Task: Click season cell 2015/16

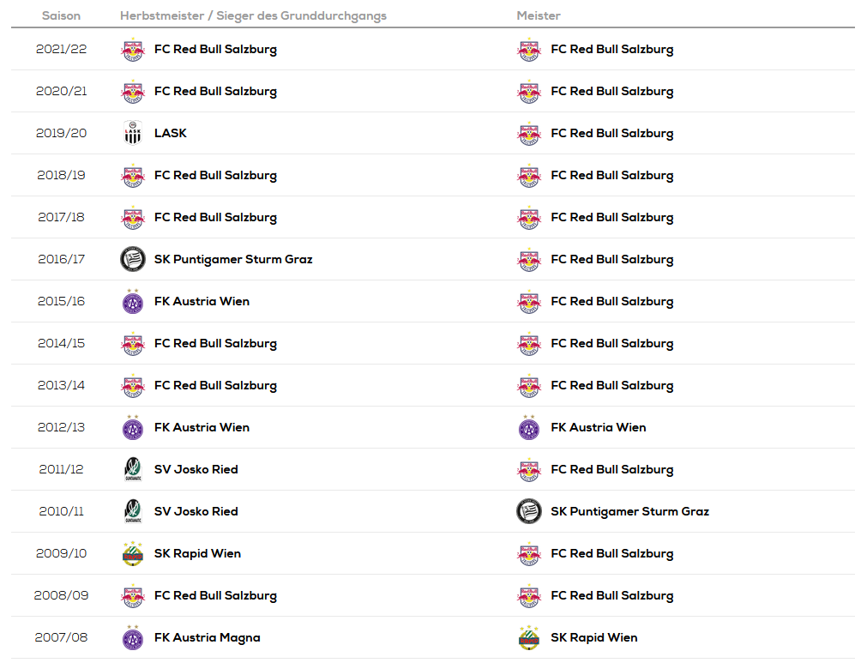Action: pyautogui.click(x=62, y=301)
